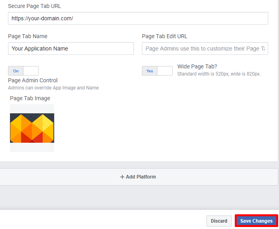The width and height of the screenshot is (279, 229).
Task: Toggle the Wide Page Tab switch
Action: [x=157, y=71]
